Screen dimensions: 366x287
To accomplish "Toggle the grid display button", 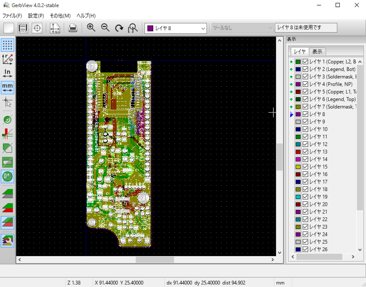I will pyautogui.click(x=7, y=45).
